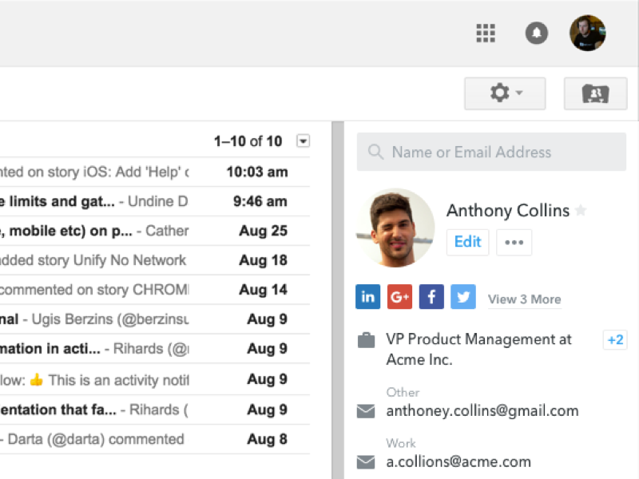Screen dimensions: 639x479
Task: Click the Edit contact button
Action: point(467,242)
